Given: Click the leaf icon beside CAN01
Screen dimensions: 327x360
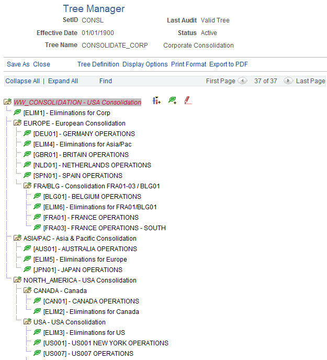Looking at the screenshot, I should pos(37,300).
